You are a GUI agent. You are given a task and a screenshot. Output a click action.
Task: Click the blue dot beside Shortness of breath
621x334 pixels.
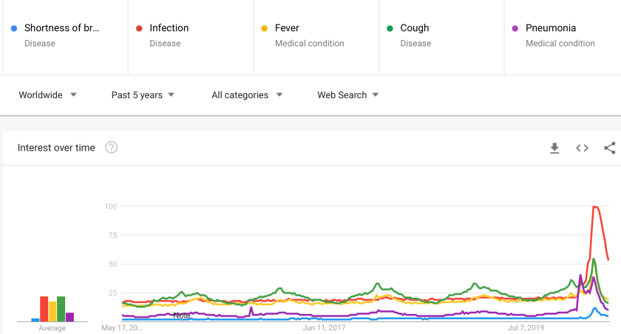14,29
